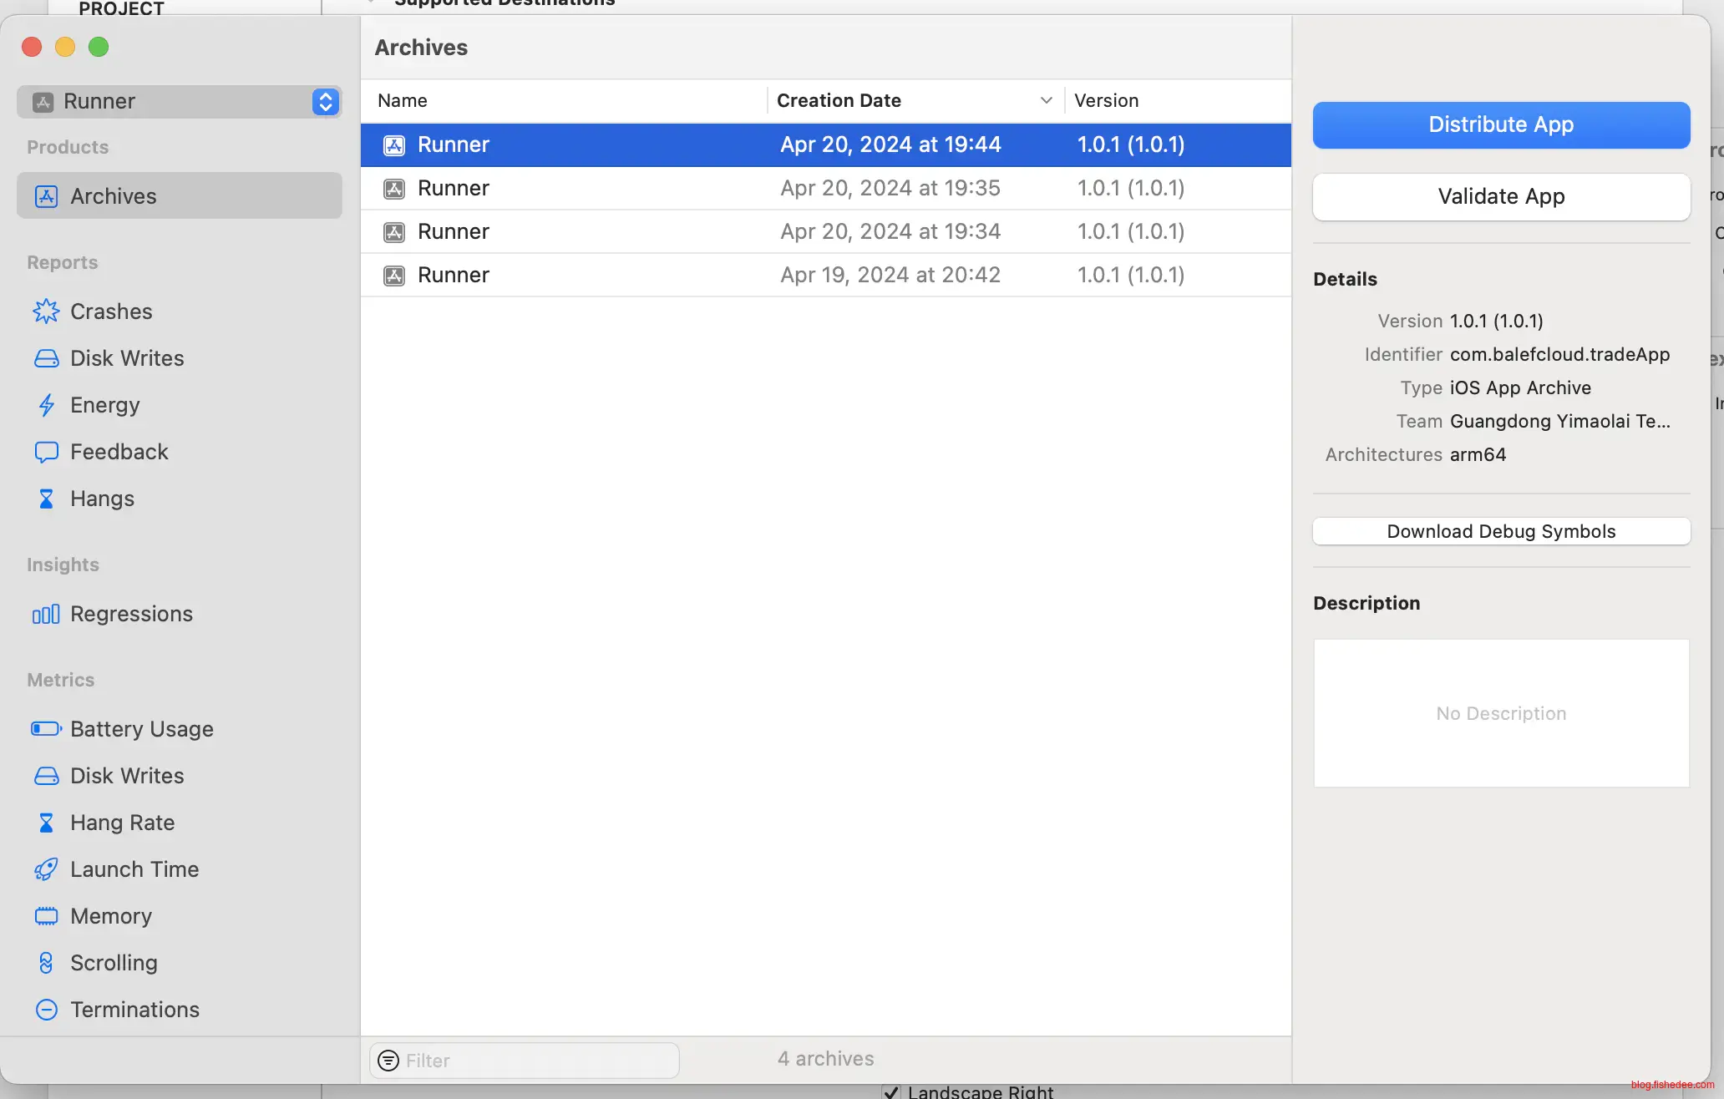Toggle Creation Date sort order chevron

(1046, 100)
